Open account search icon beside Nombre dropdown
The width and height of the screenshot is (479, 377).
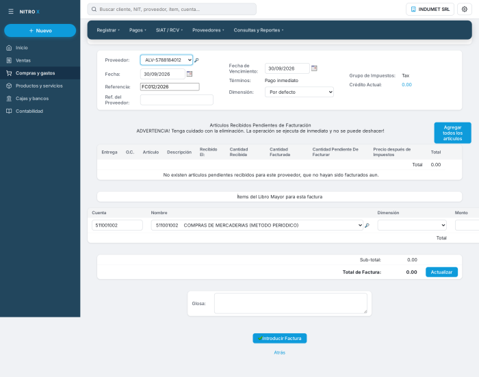coord(367,226)
